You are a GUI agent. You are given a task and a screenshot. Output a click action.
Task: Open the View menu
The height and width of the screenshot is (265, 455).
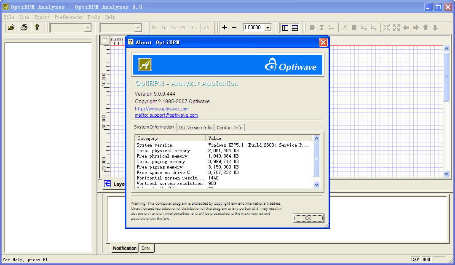[x=24, y=17]
